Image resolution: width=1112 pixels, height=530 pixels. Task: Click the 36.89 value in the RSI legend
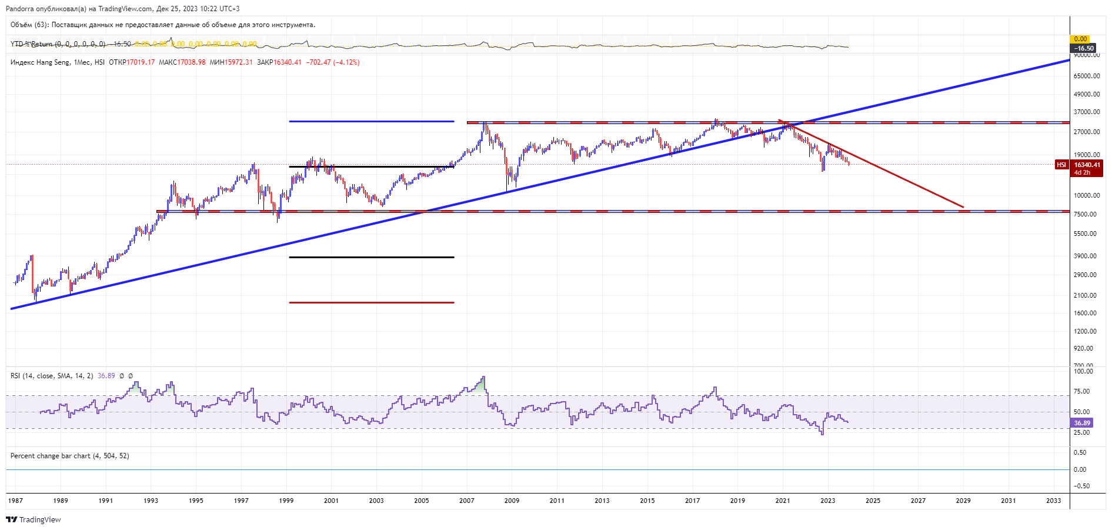[x=106, y=376]
